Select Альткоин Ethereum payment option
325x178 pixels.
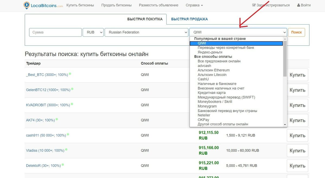[x=214, y=70]
